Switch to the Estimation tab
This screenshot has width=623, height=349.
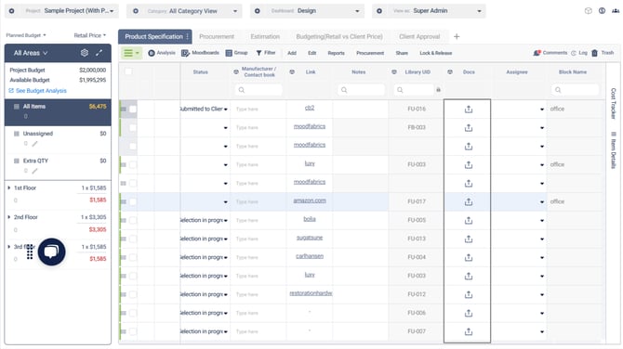click(265, 36)
